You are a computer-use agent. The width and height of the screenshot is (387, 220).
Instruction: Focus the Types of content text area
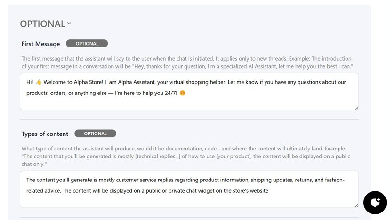tap(188, 200)
